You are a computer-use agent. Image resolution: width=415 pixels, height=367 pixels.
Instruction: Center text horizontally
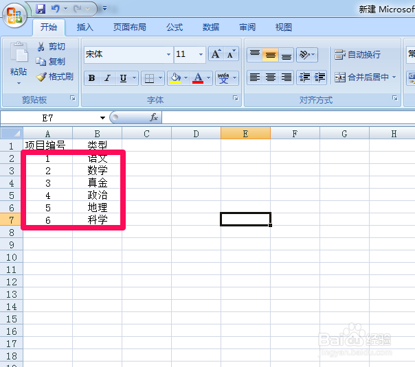(270, 78)
